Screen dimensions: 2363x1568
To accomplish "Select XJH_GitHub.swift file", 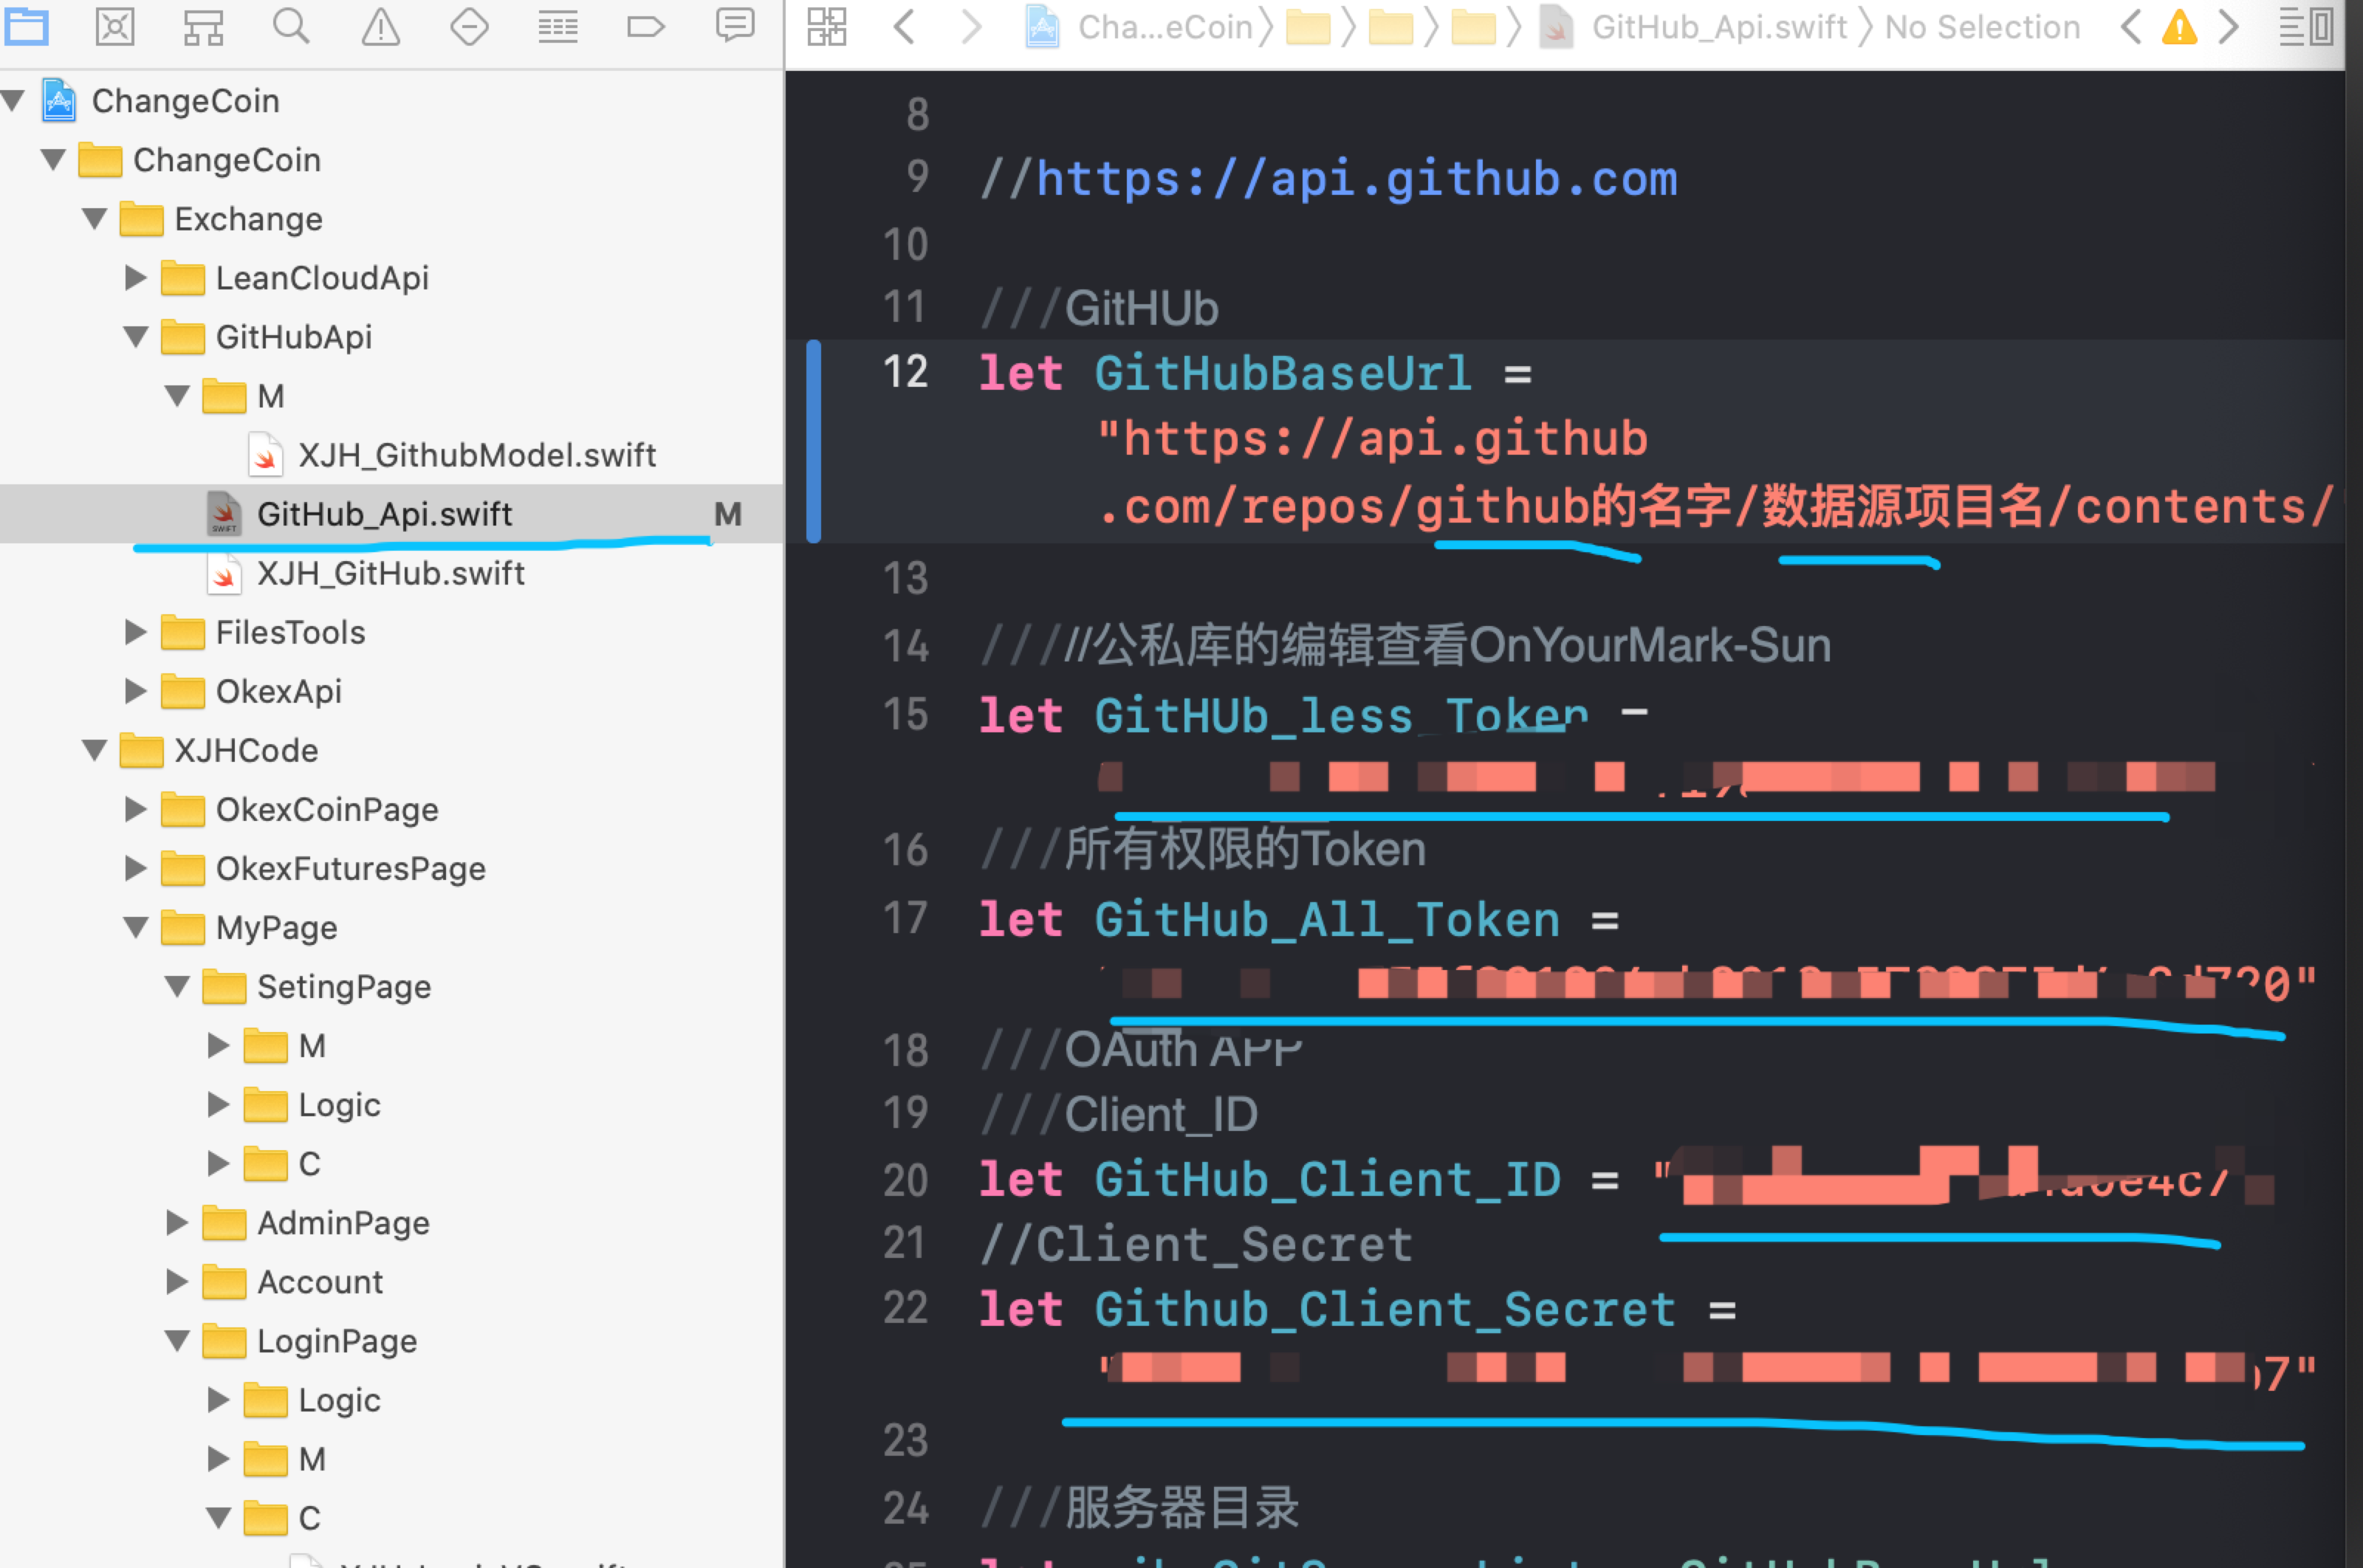I will pos(366,573).
